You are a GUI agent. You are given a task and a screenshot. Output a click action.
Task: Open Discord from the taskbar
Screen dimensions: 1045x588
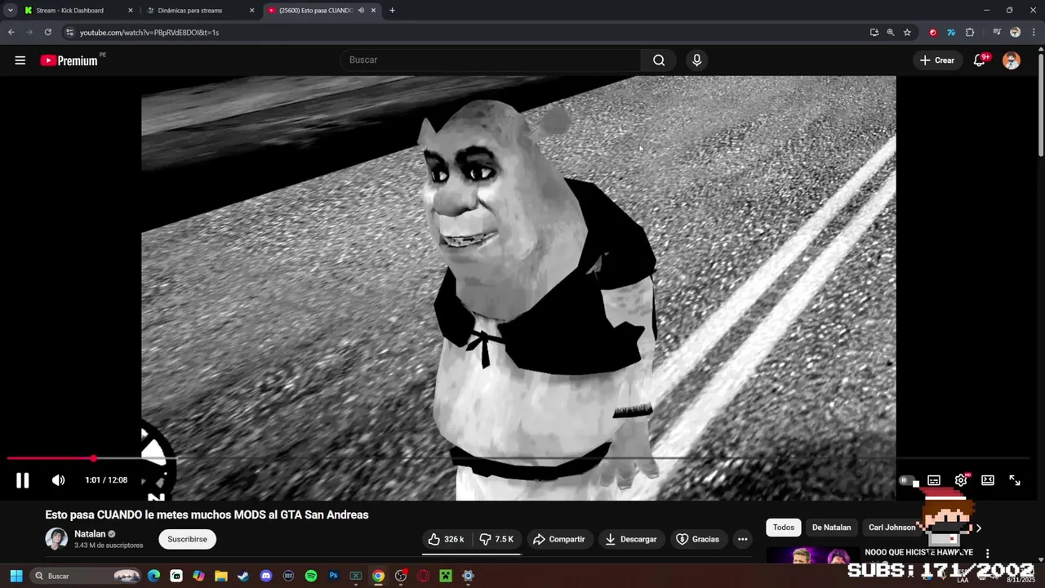pos(265,576)
